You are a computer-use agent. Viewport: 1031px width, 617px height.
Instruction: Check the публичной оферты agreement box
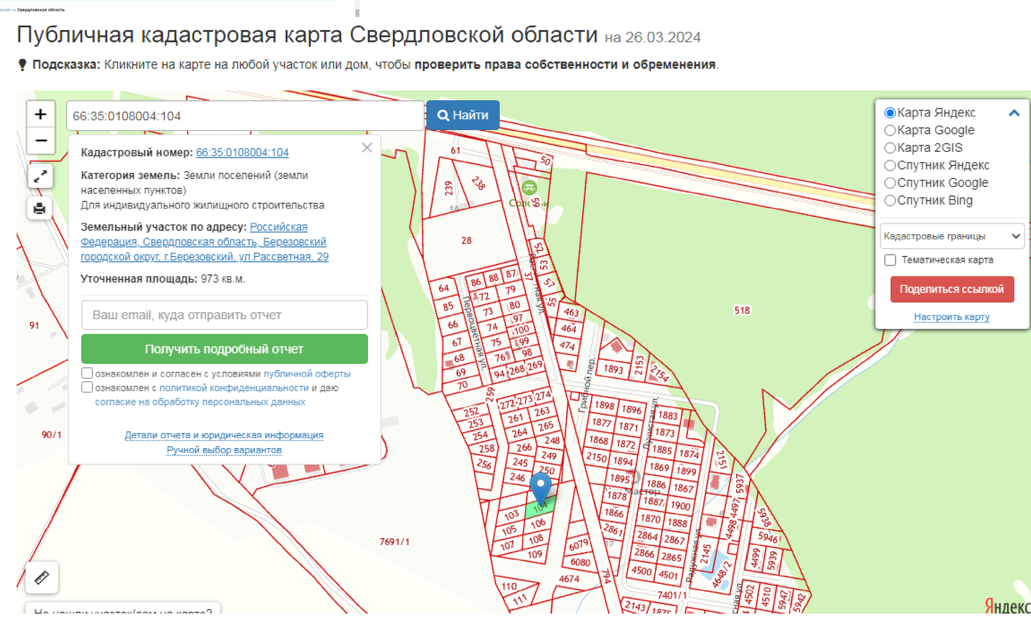87,373
